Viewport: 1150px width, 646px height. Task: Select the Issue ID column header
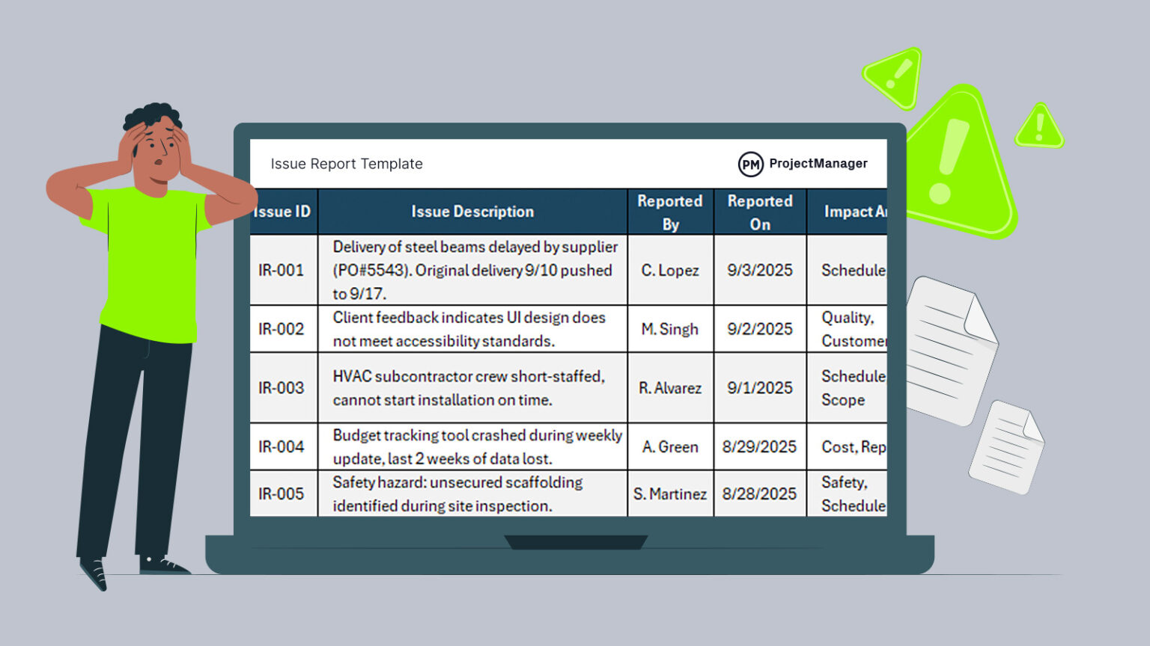282,212
